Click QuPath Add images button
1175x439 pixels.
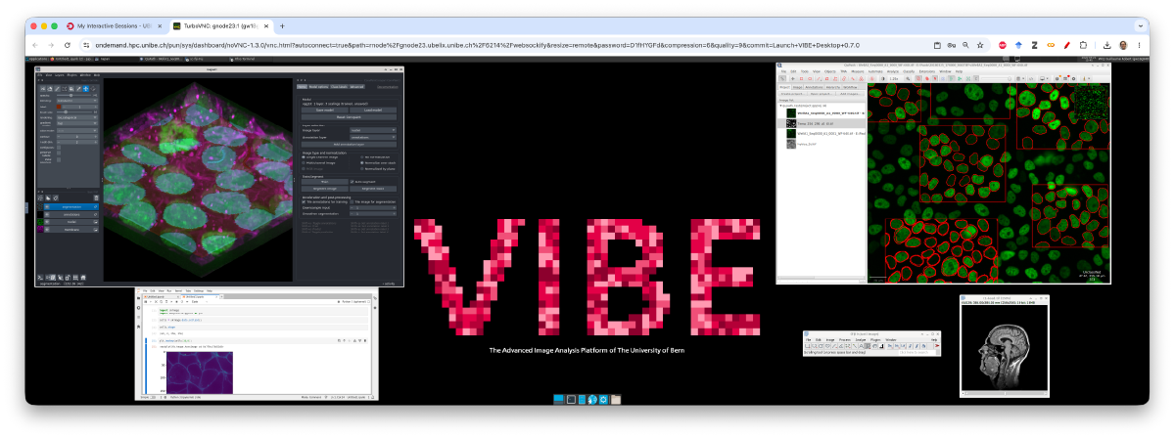click(850, 94)
